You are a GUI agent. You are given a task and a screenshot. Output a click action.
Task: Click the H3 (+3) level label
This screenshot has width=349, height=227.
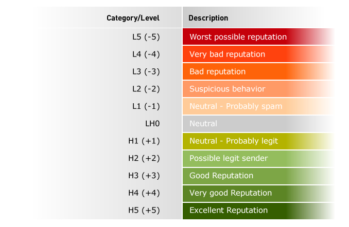pos(144,176)
